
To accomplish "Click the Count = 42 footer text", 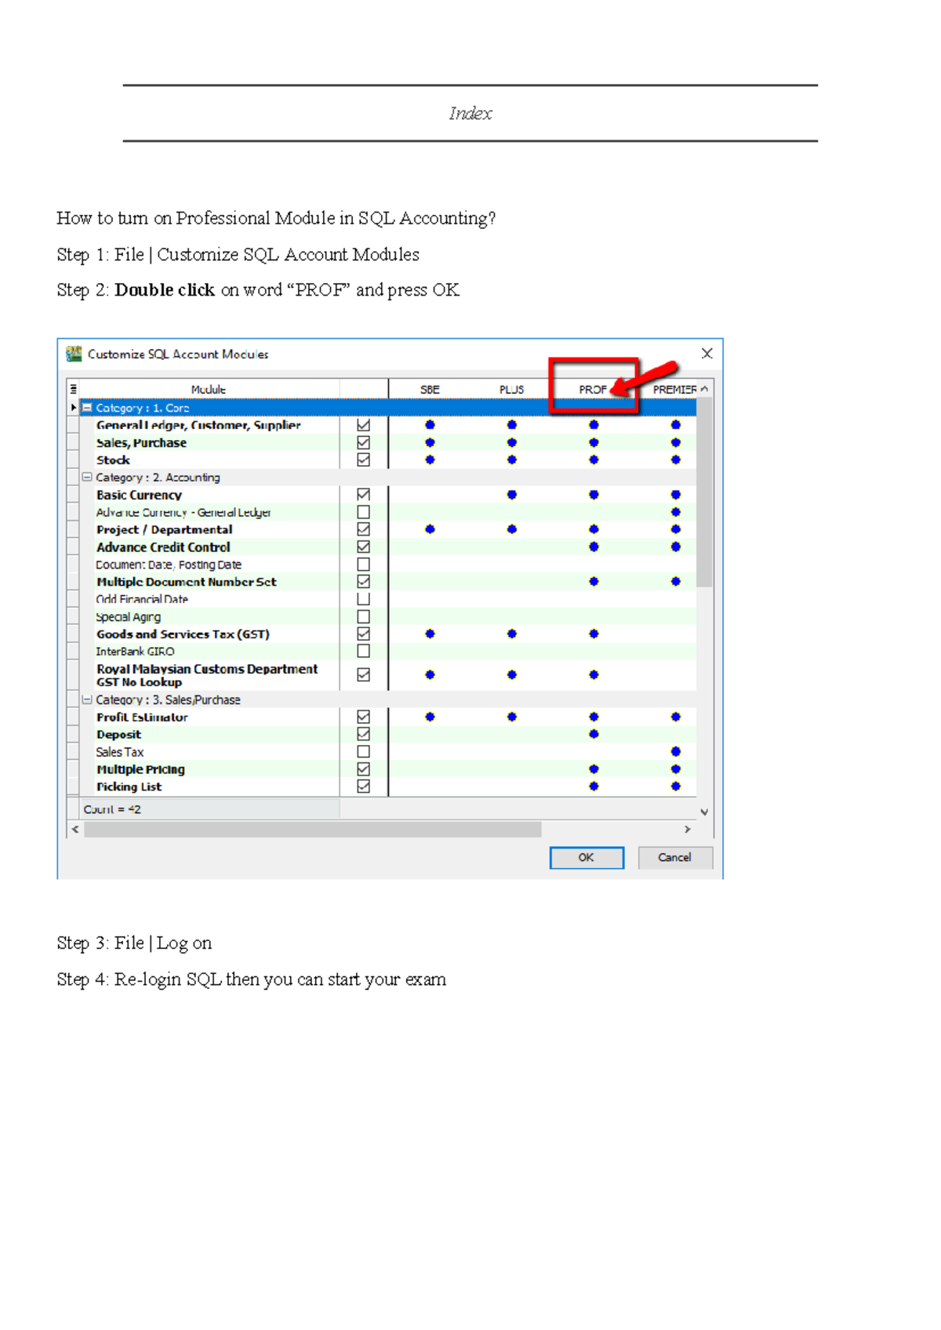I will coord(112,809).
